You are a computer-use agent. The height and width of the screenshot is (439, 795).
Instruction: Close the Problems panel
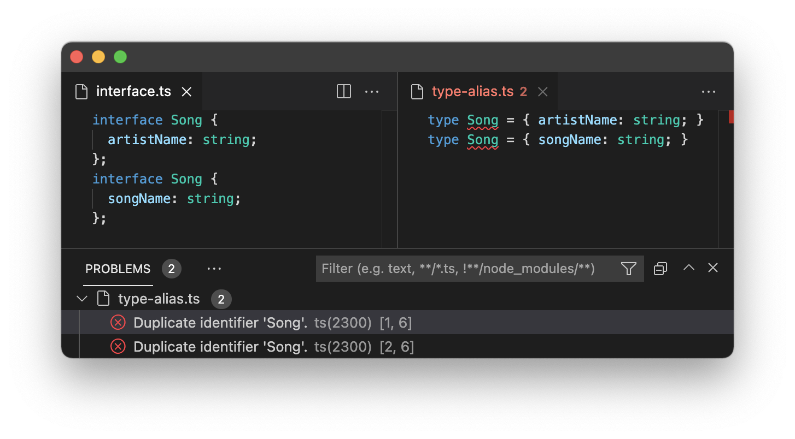[713, 268]
